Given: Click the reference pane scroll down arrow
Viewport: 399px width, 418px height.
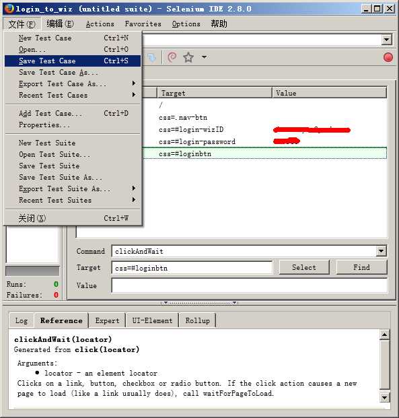Looking at the screenshot, I should [385, 398].
